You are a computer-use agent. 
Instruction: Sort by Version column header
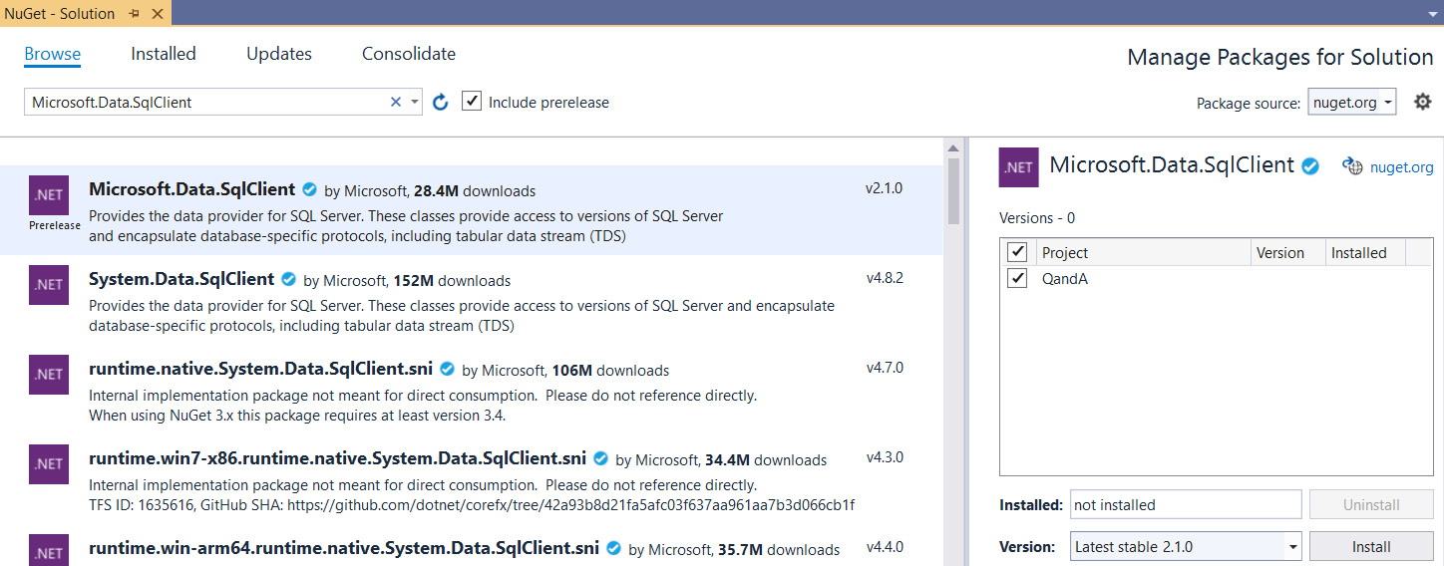[x=1288, y=252]
